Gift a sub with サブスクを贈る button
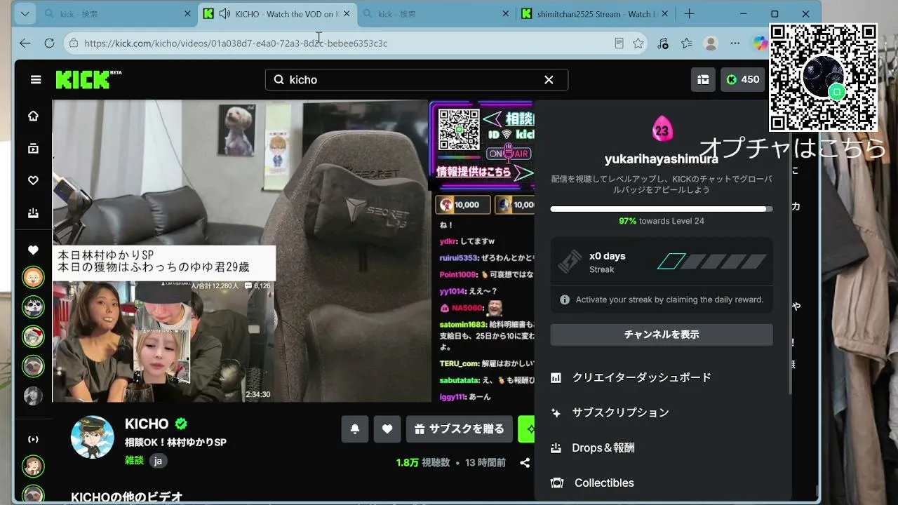Viewport: 898px width, 505px height. 459,429
